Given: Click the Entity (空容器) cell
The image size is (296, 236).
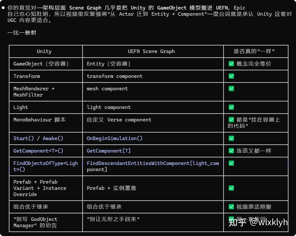Looking at the screenshot, I should click(x=153, y=64).
